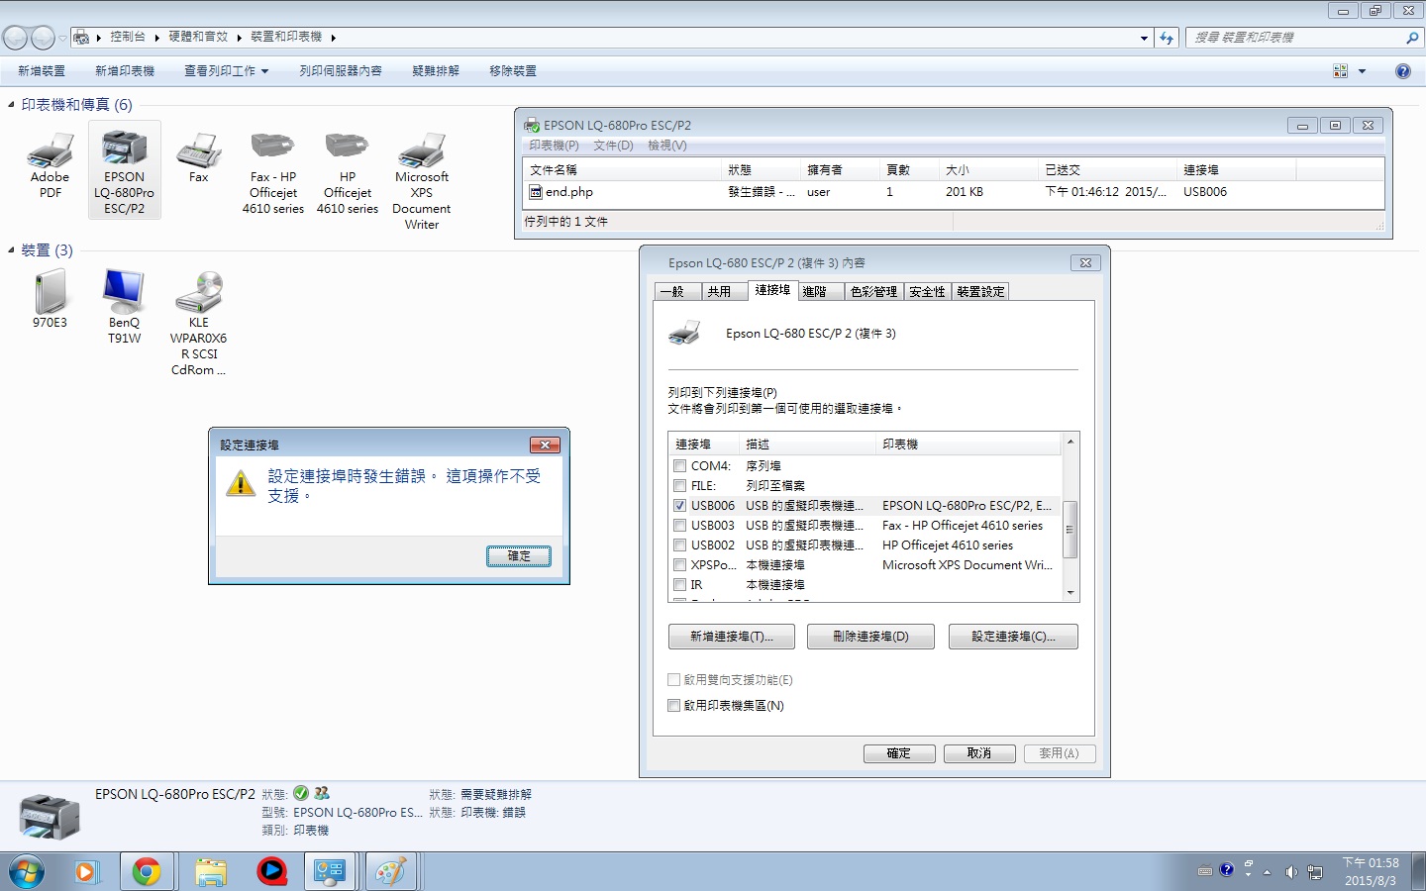Switch to the 安全性 tab
This screenshot has height=891, width=1426.
pyautogui.click(x=927, y=291)
